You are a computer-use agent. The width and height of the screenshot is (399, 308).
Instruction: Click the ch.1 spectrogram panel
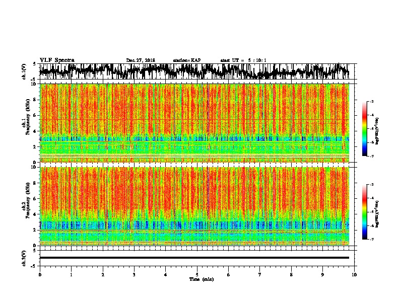coord(194,123)
